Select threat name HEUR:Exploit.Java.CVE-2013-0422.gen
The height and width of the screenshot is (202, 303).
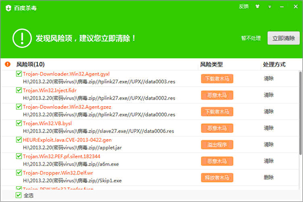[x=67, y=140]
